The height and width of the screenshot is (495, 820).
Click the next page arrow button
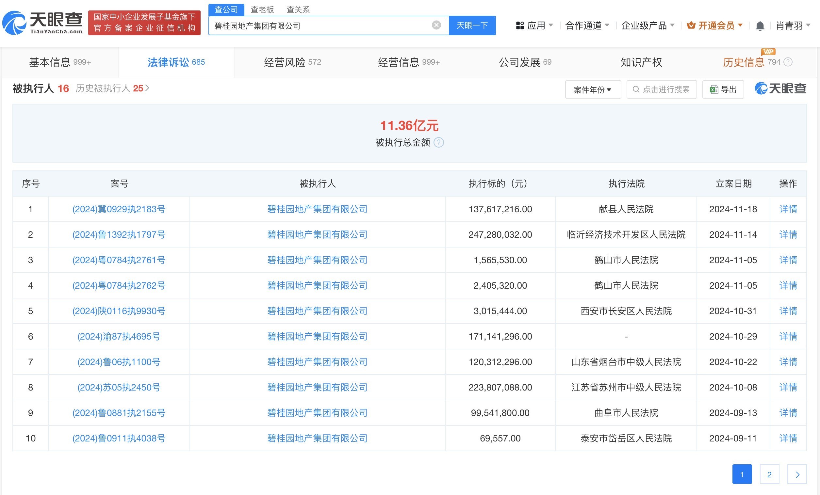click(797, 474)
